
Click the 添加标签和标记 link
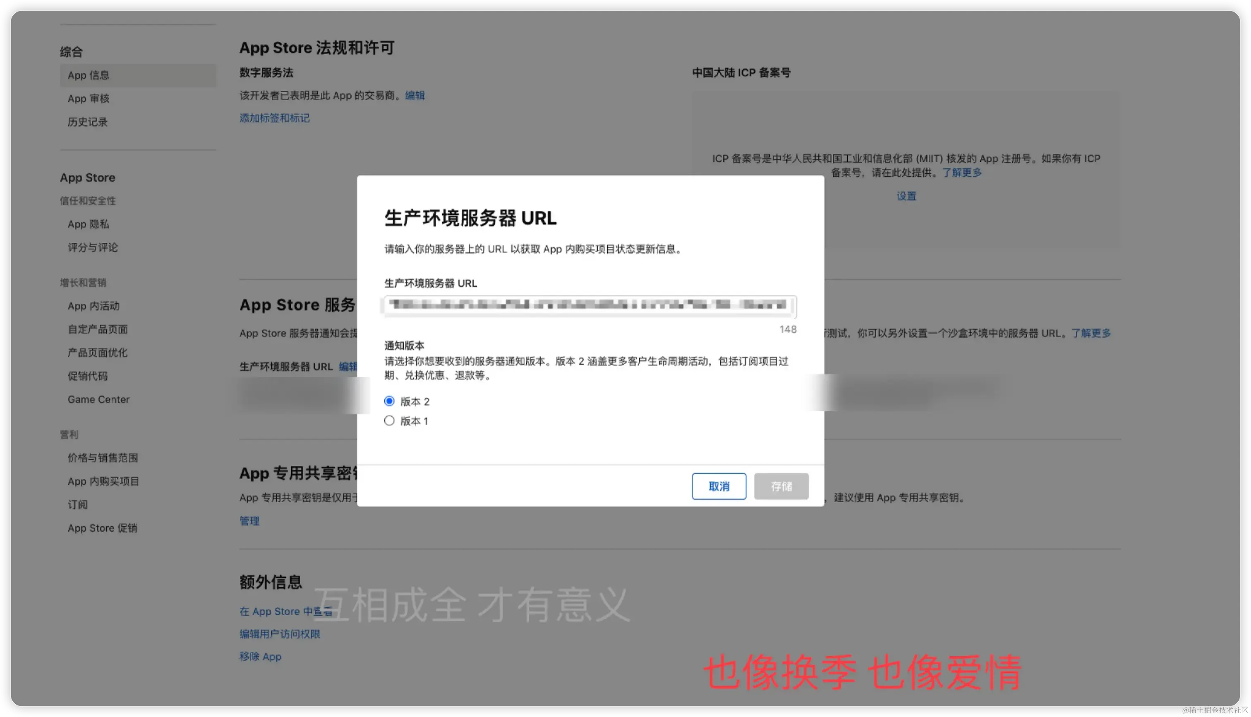click(274, 118)
